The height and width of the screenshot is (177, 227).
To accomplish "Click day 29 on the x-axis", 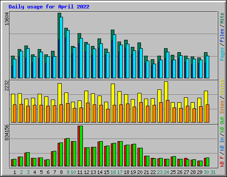I will click(x=200, y=172).
